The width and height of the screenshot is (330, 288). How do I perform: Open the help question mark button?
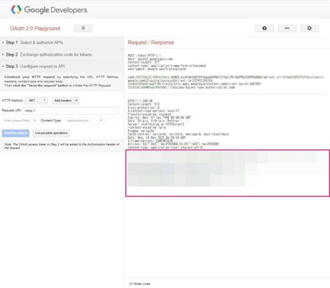[x=264, y=28]
